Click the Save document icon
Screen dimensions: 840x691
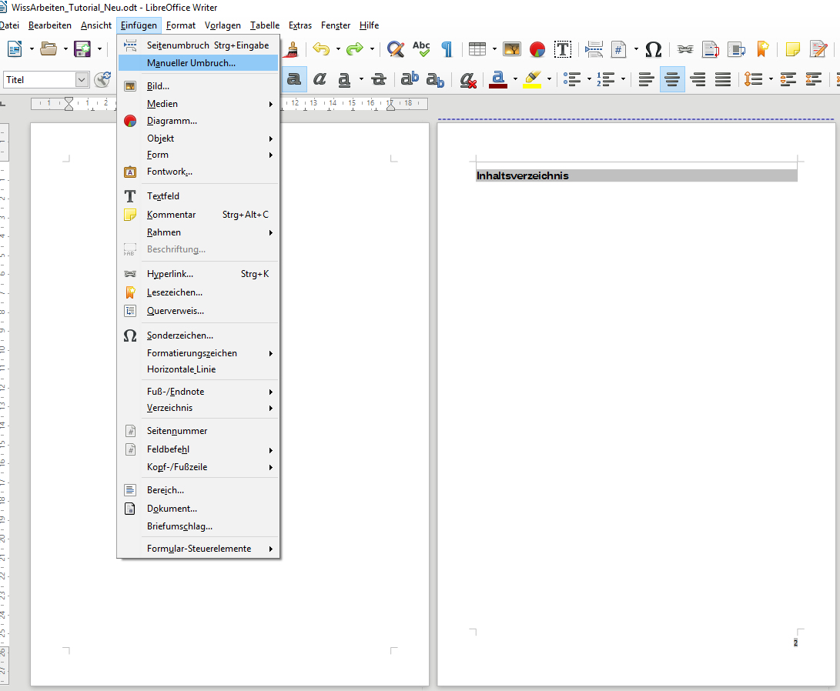point(82,49)
